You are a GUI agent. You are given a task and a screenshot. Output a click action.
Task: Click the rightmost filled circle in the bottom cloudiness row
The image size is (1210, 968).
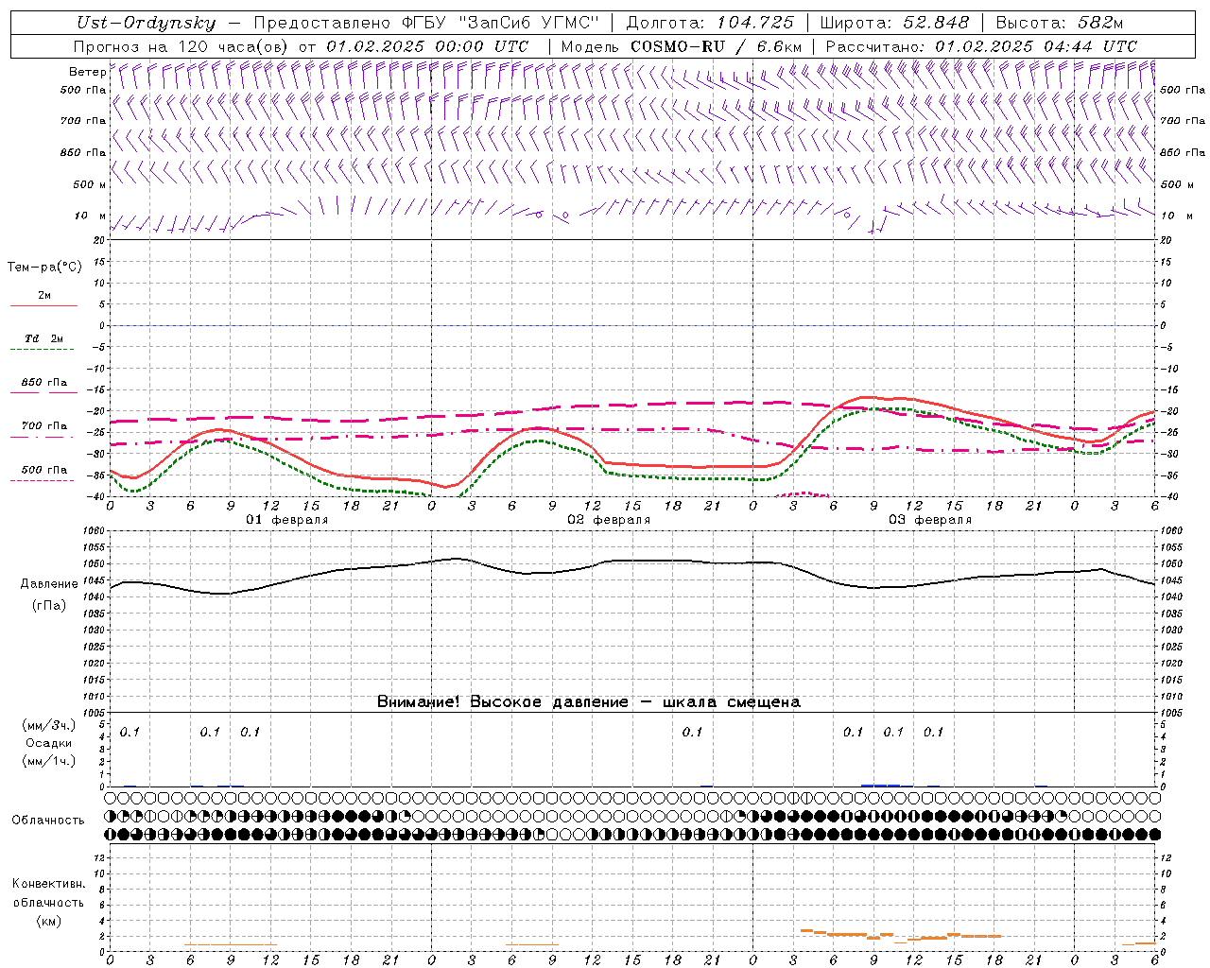1154,835
